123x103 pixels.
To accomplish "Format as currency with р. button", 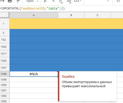I will pyautogui.click(x=46, y=1).
